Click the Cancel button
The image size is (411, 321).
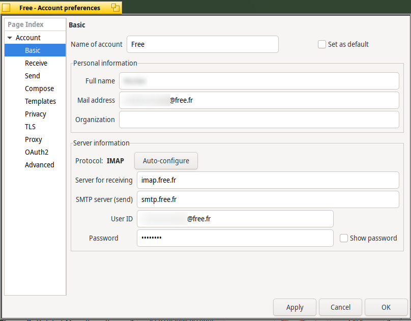(x=340, y=307)
